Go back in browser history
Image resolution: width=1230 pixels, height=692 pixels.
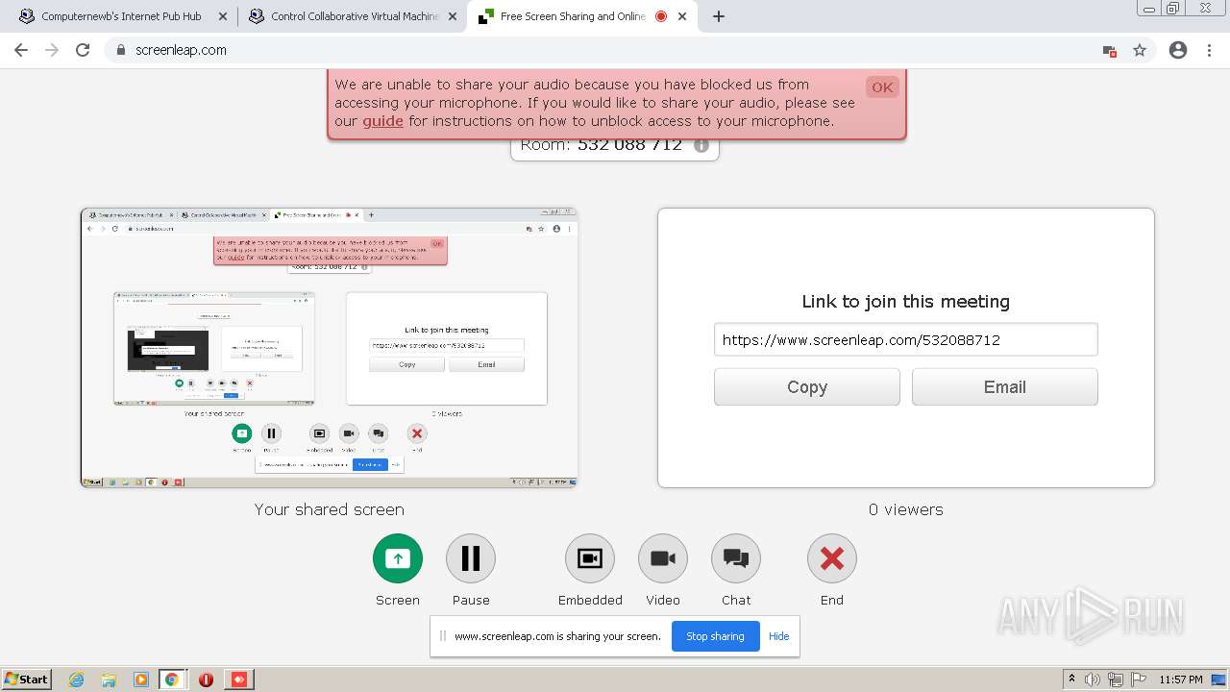pos(22,50)
